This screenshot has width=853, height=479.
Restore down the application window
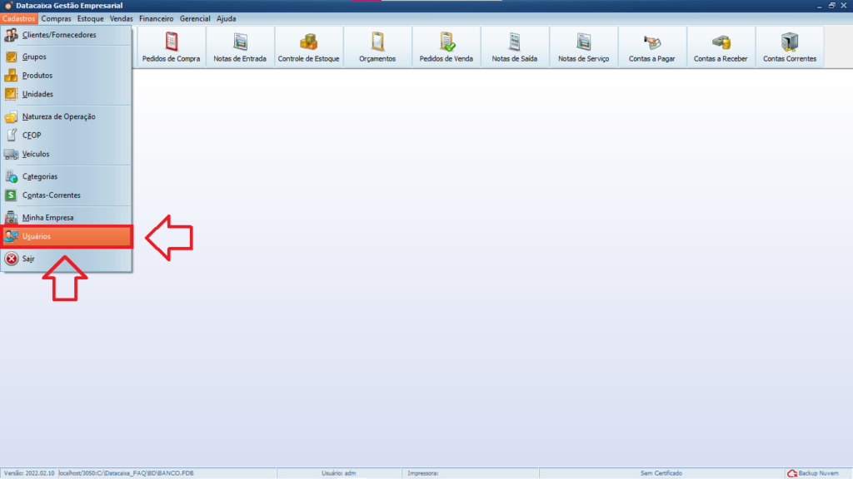click(832, 6)
